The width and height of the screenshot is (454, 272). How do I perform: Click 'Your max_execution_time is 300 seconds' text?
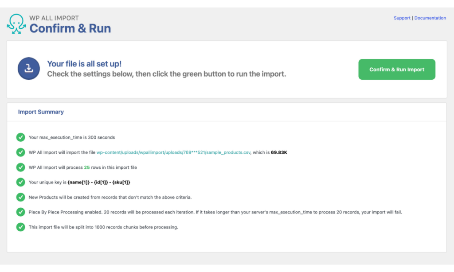[72, 137]
